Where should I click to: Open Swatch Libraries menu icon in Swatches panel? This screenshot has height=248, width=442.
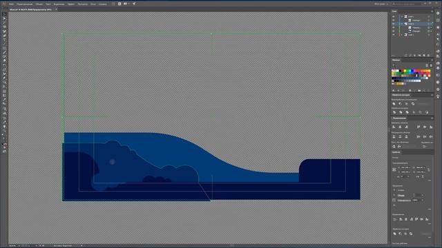[x=393, y=90]
